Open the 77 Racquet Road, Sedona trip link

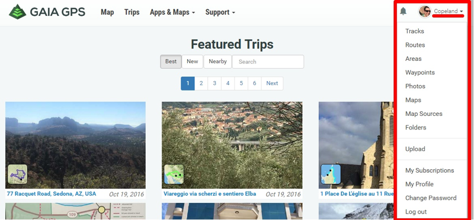click(x=52, y=194)
